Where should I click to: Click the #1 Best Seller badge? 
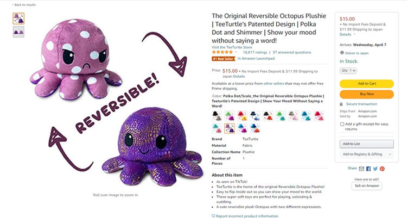(x=223, y=59)
